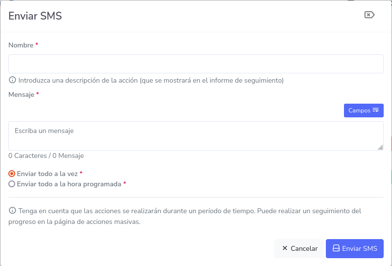The height and width of the screenshot is (266, 392).
Task: Click the info icon beside the mass-actions notice
Action: pos(12,211)
